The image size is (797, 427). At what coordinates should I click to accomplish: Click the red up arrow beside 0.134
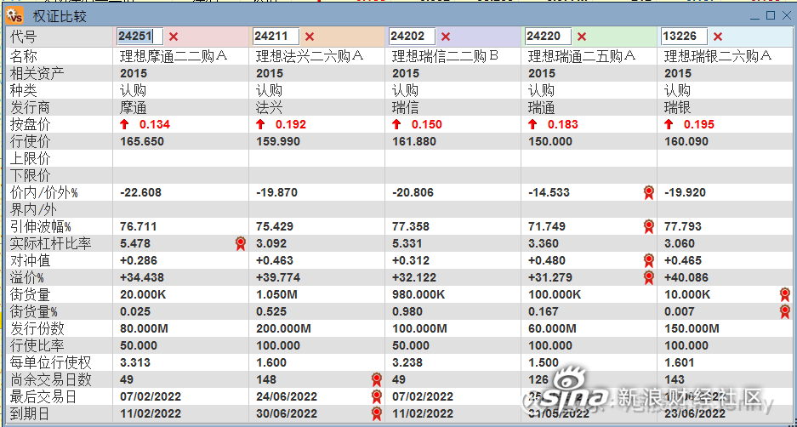(124, 124)
